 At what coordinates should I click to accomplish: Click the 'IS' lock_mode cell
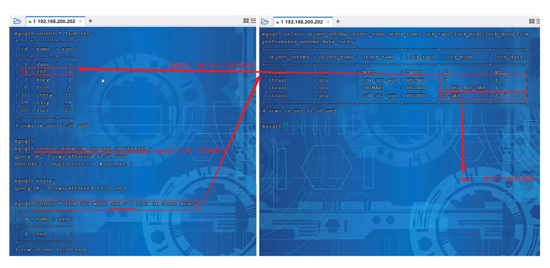pyautogui.click(x=447, y=72)
